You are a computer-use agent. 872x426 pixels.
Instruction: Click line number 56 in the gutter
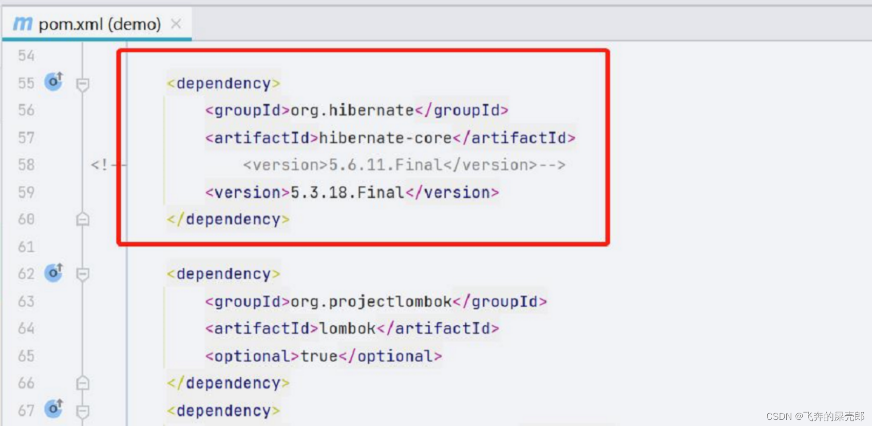coord(26,110)
